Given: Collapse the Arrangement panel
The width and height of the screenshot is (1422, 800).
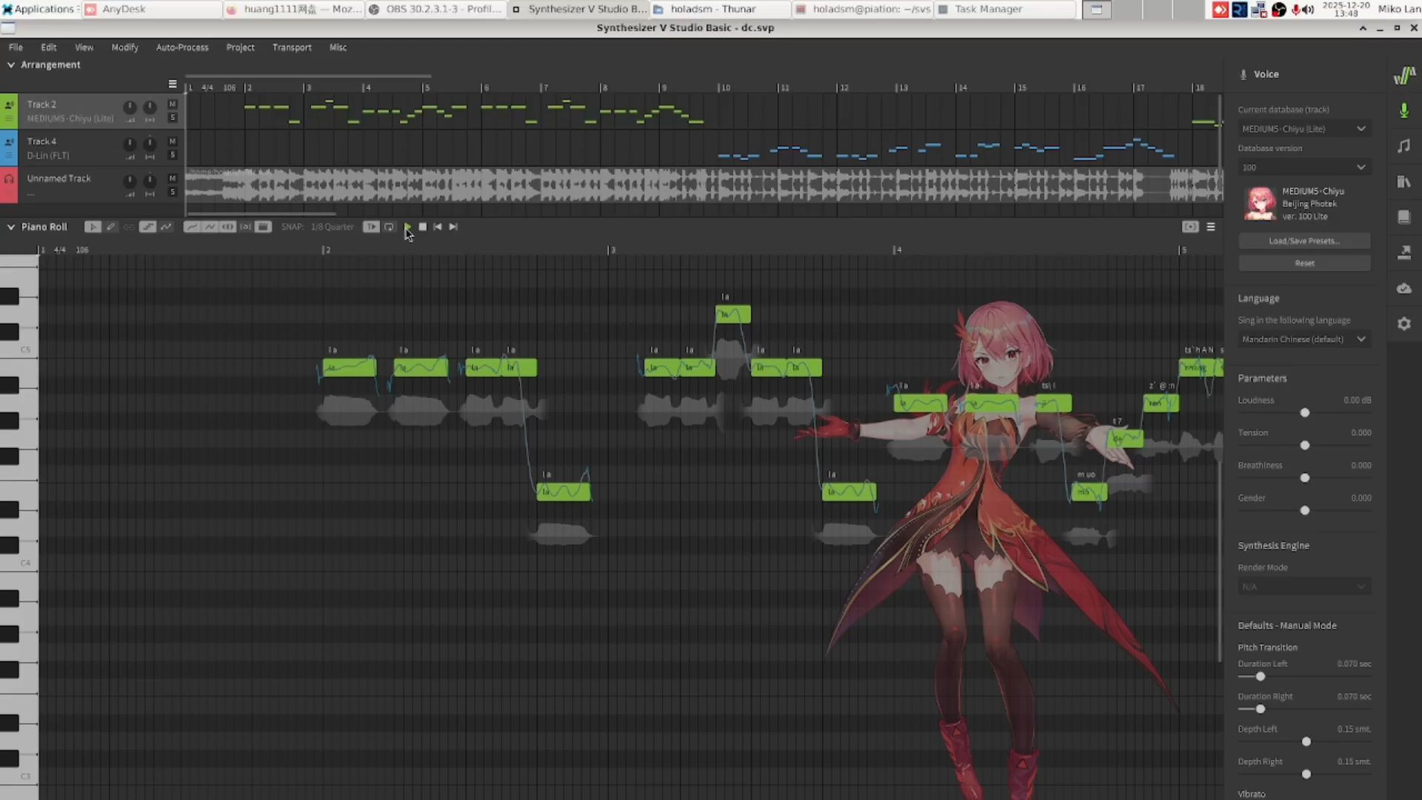Looking at the screenshot, I should pyautogui.click(x=11, y=65).
